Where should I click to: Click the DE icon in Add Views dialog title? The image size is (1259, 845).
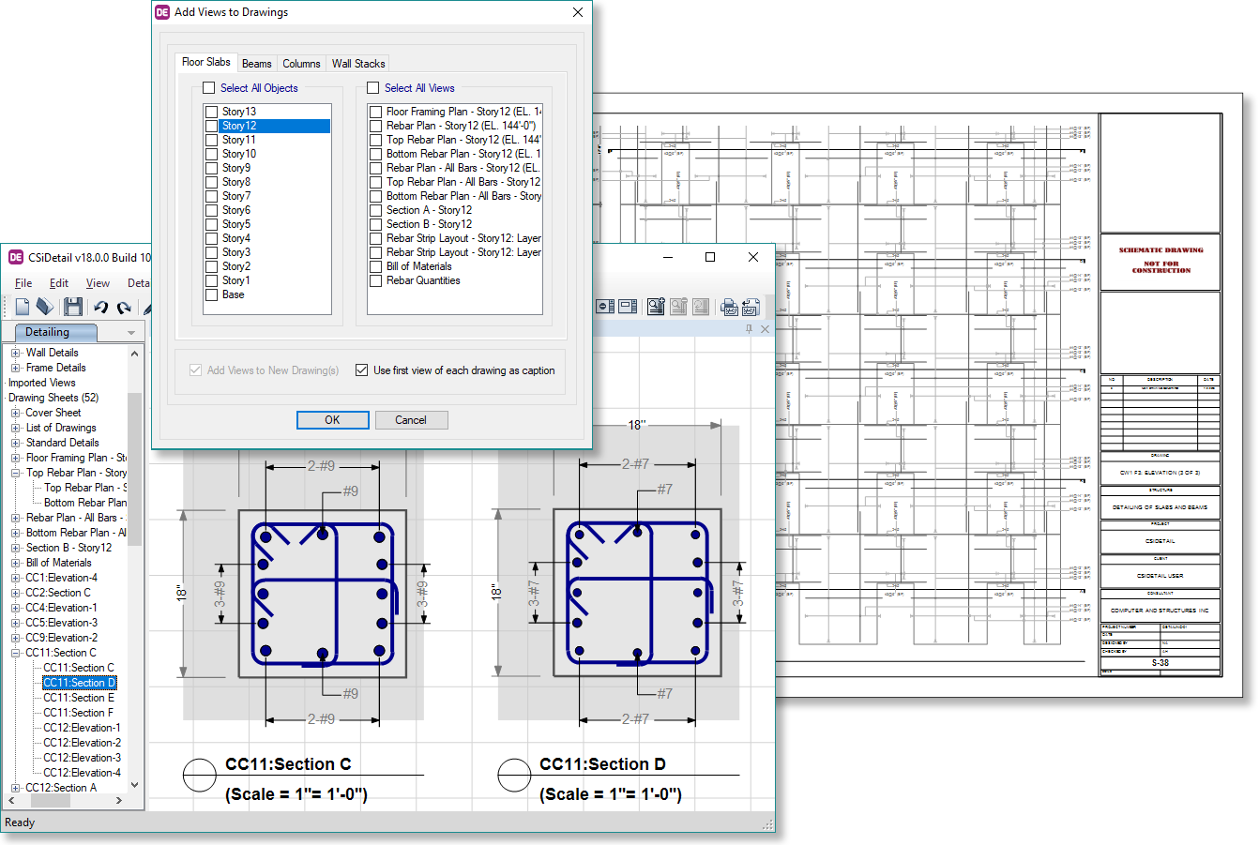pos(162,12)
